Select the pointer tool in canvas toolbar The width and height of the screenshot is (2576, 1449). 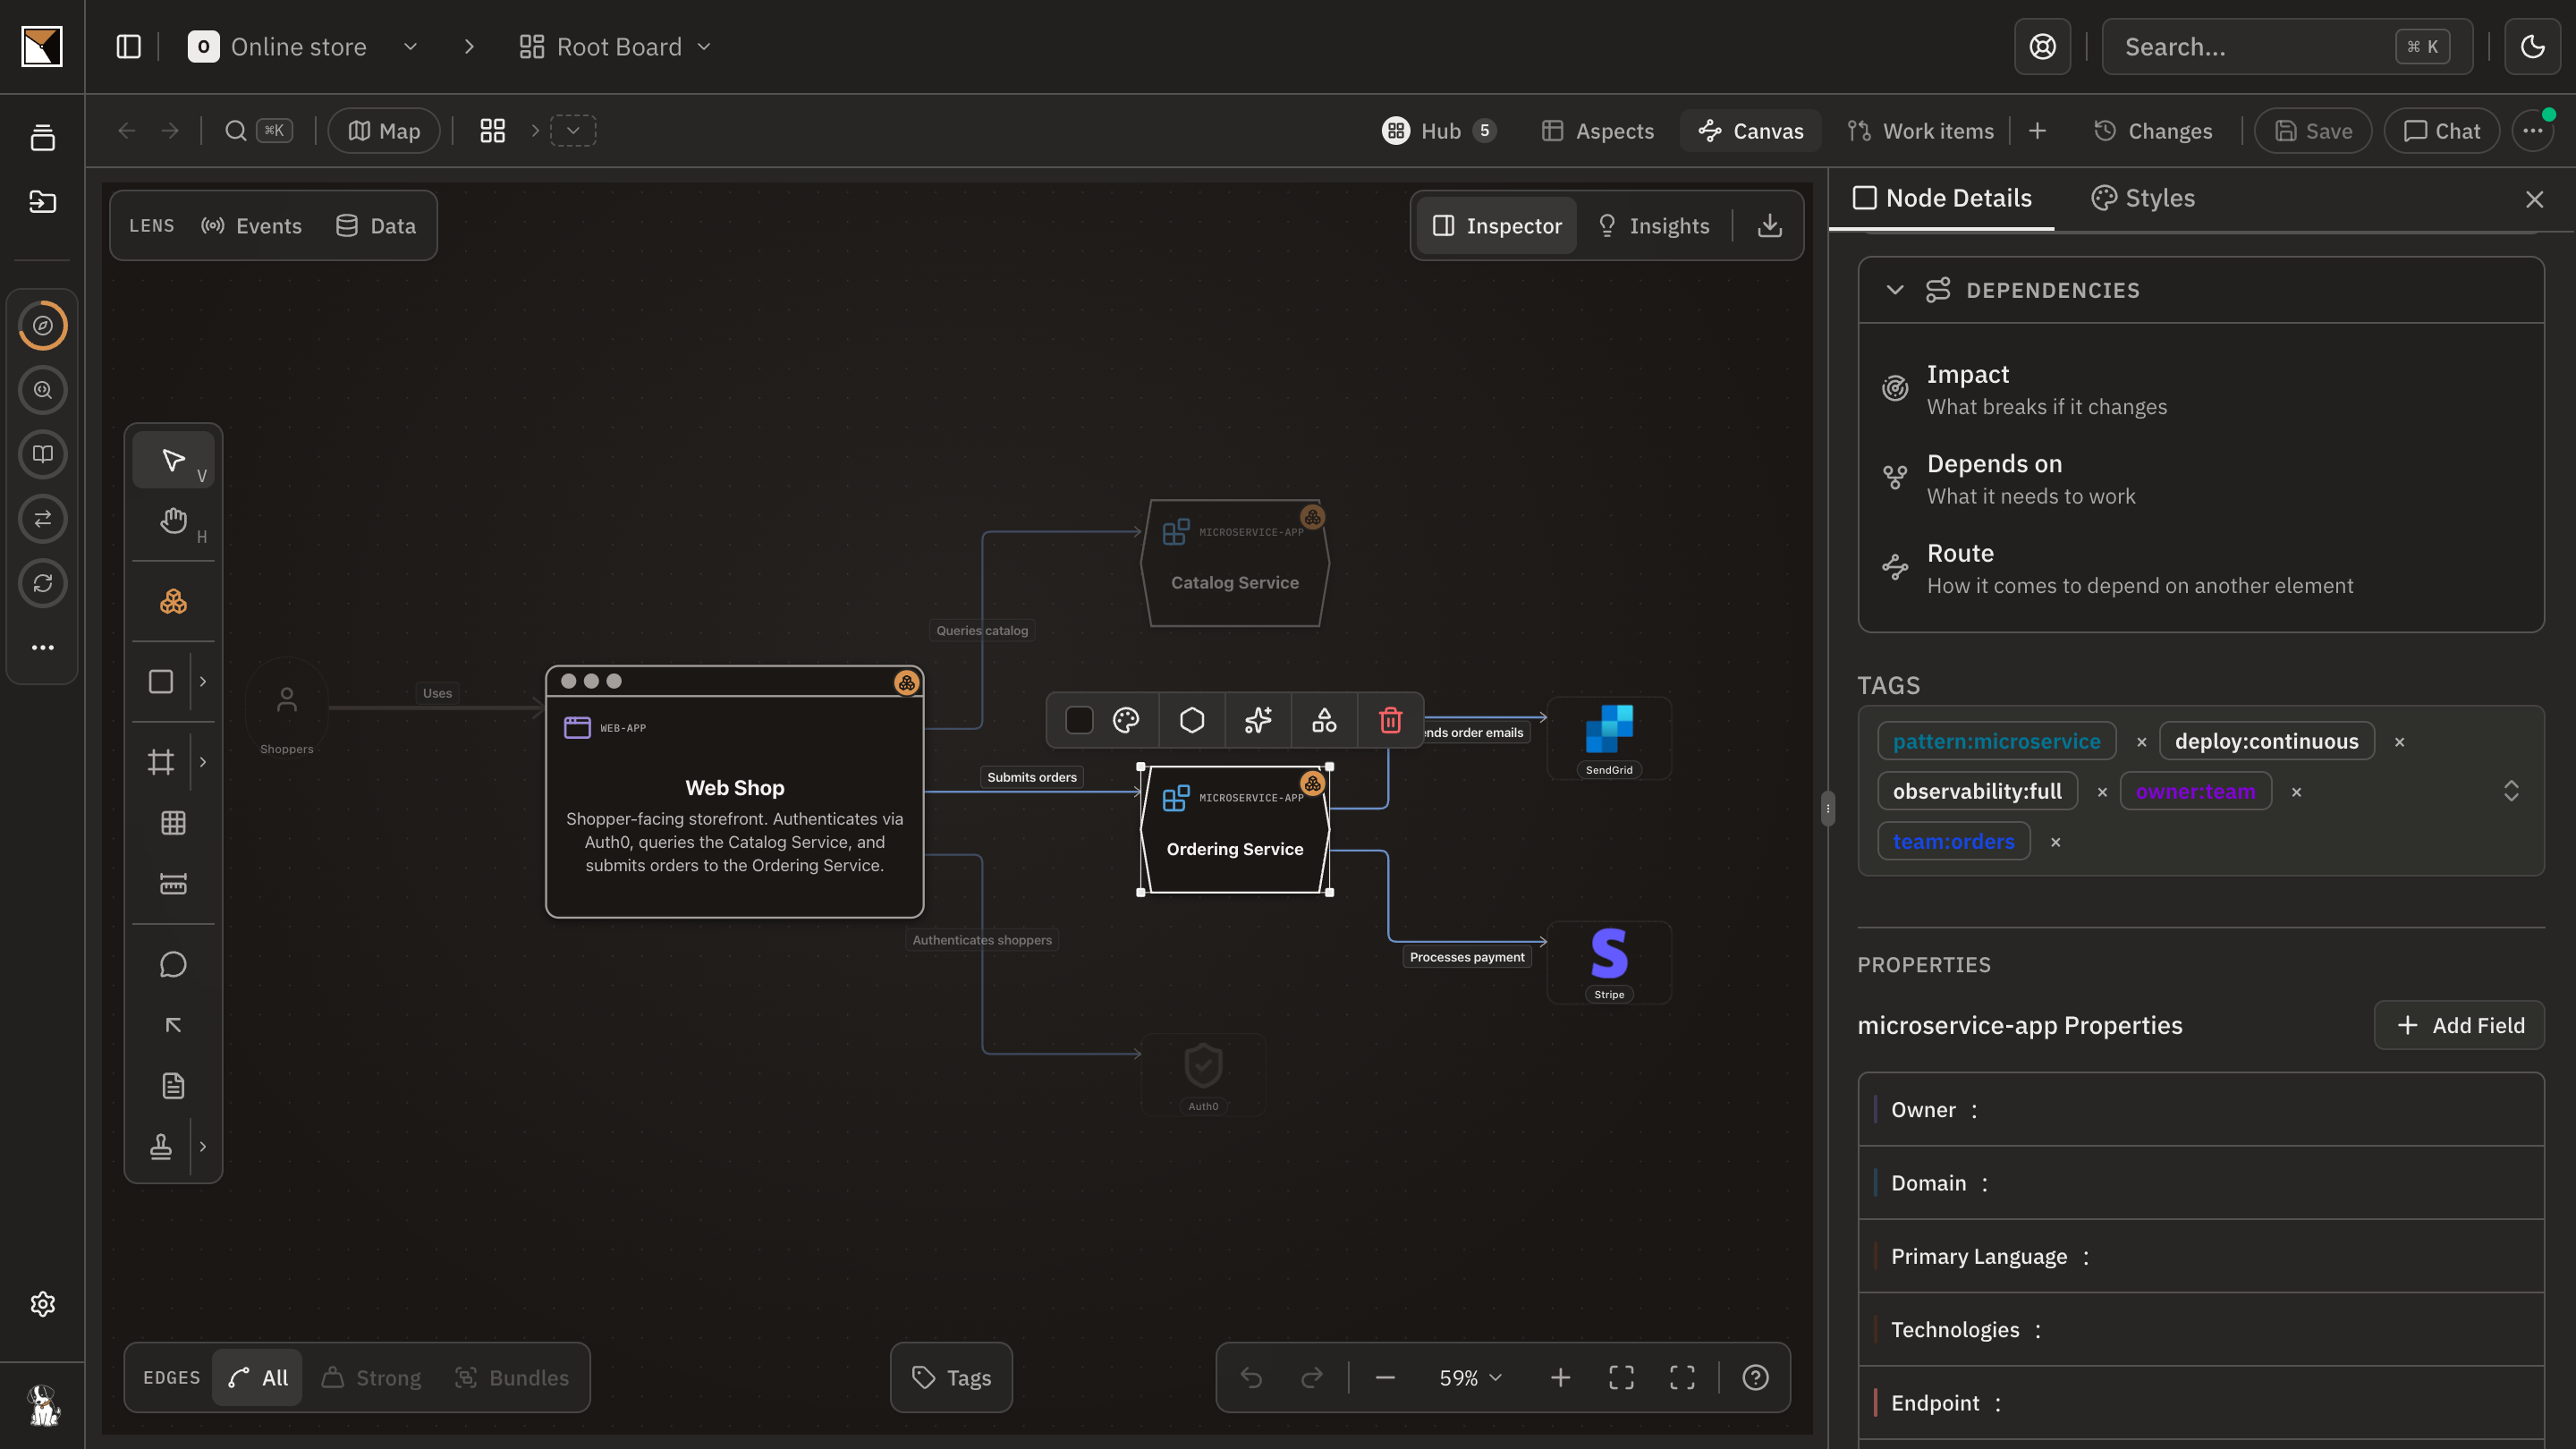point(173,460)
